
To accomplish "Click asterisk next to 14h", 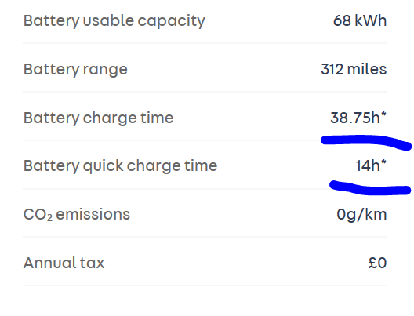I will (383, 162).
